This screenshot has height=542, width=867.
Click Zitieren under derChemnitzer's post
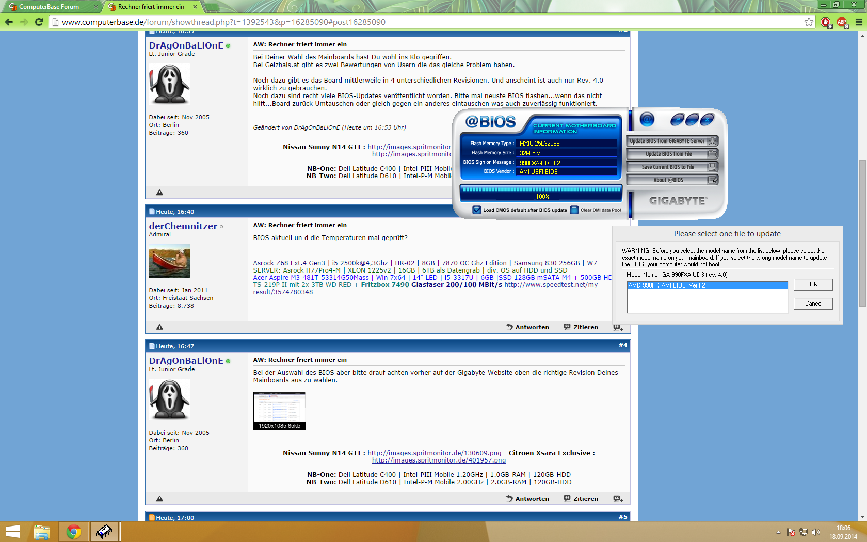(581, 327)
